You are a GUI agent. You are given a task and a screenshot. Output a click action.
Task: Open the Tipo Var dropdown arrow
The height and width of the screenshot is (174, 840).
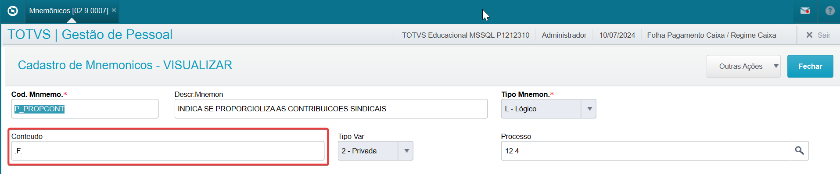pos(406,151)
